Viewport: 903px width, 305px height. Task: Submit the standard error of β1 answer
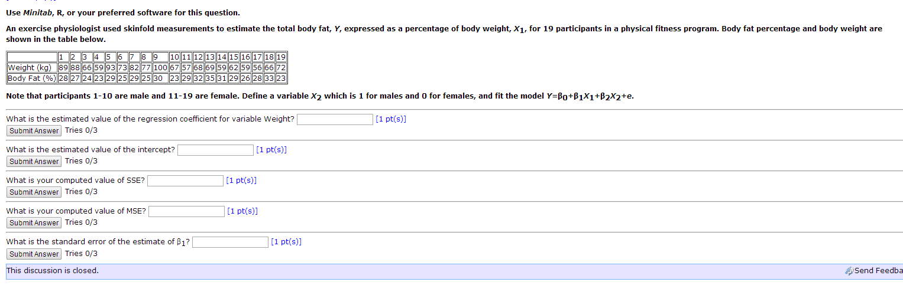(34, 254)
